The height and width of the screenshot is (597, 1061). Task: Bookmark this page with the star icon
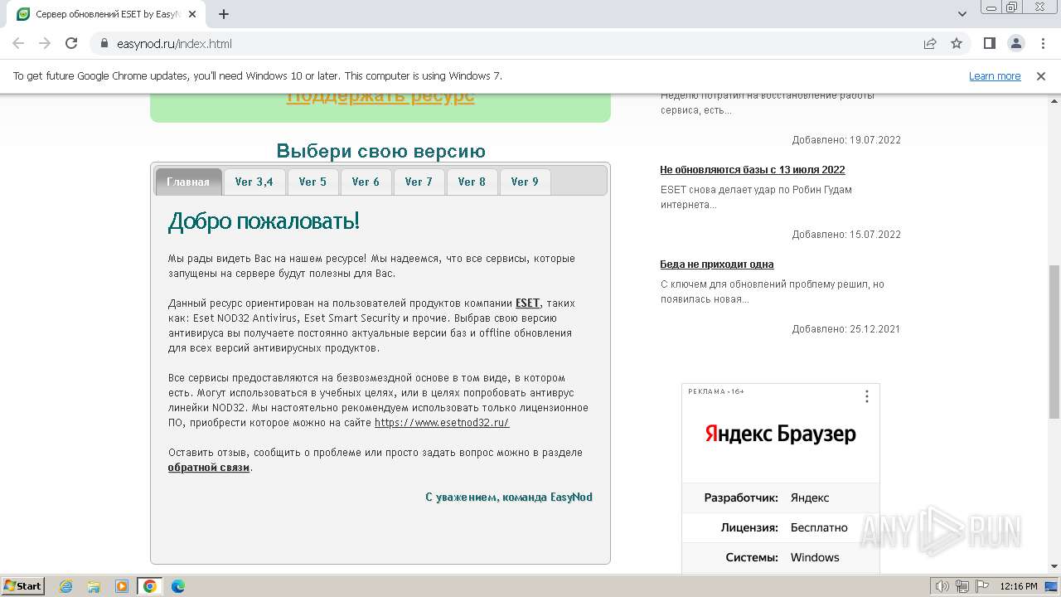957,43
